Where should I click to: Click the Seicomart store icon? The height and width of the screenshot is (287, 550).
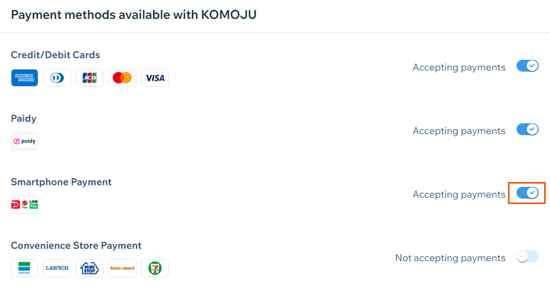pyautogui.click(x=122, y=268)
